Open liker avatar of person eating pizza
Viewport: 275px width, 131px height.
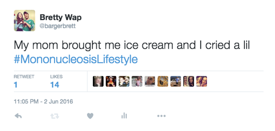point(111,81)
